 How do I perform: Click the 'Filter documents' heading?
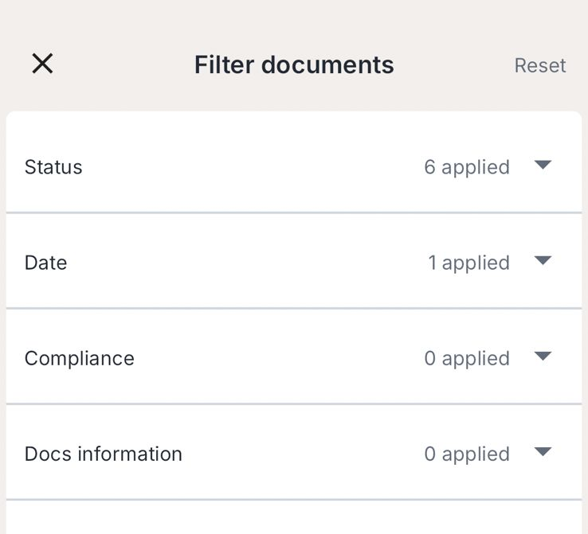(294, 64)
